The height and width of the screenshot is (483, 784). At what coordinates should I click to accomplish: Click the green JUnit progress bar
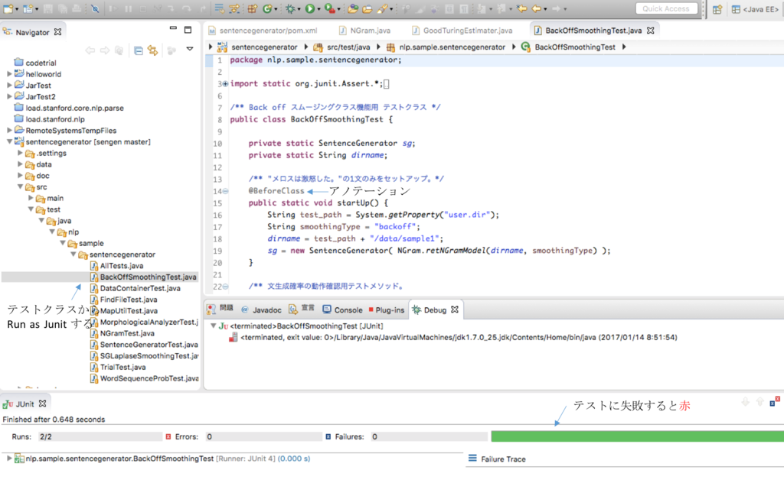638,436
